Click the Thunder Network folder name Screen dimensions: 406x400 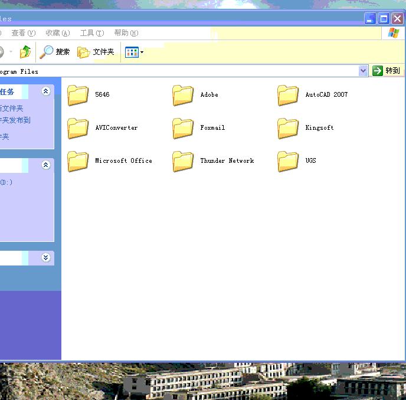227,160
